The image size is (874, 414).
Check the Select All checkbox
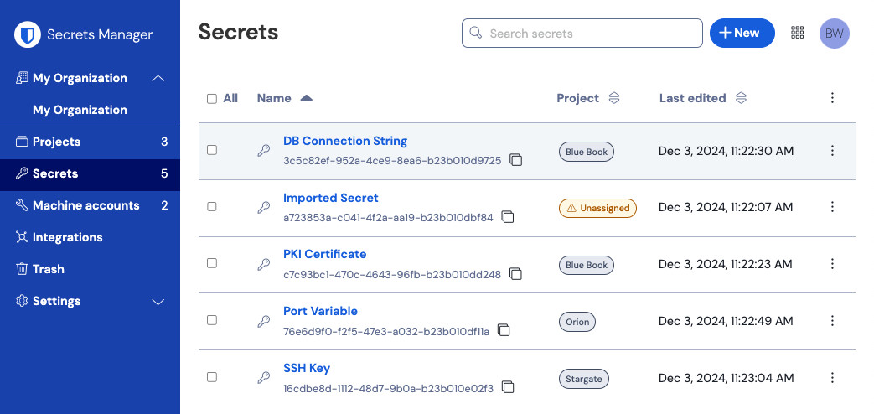click(212, 99)
